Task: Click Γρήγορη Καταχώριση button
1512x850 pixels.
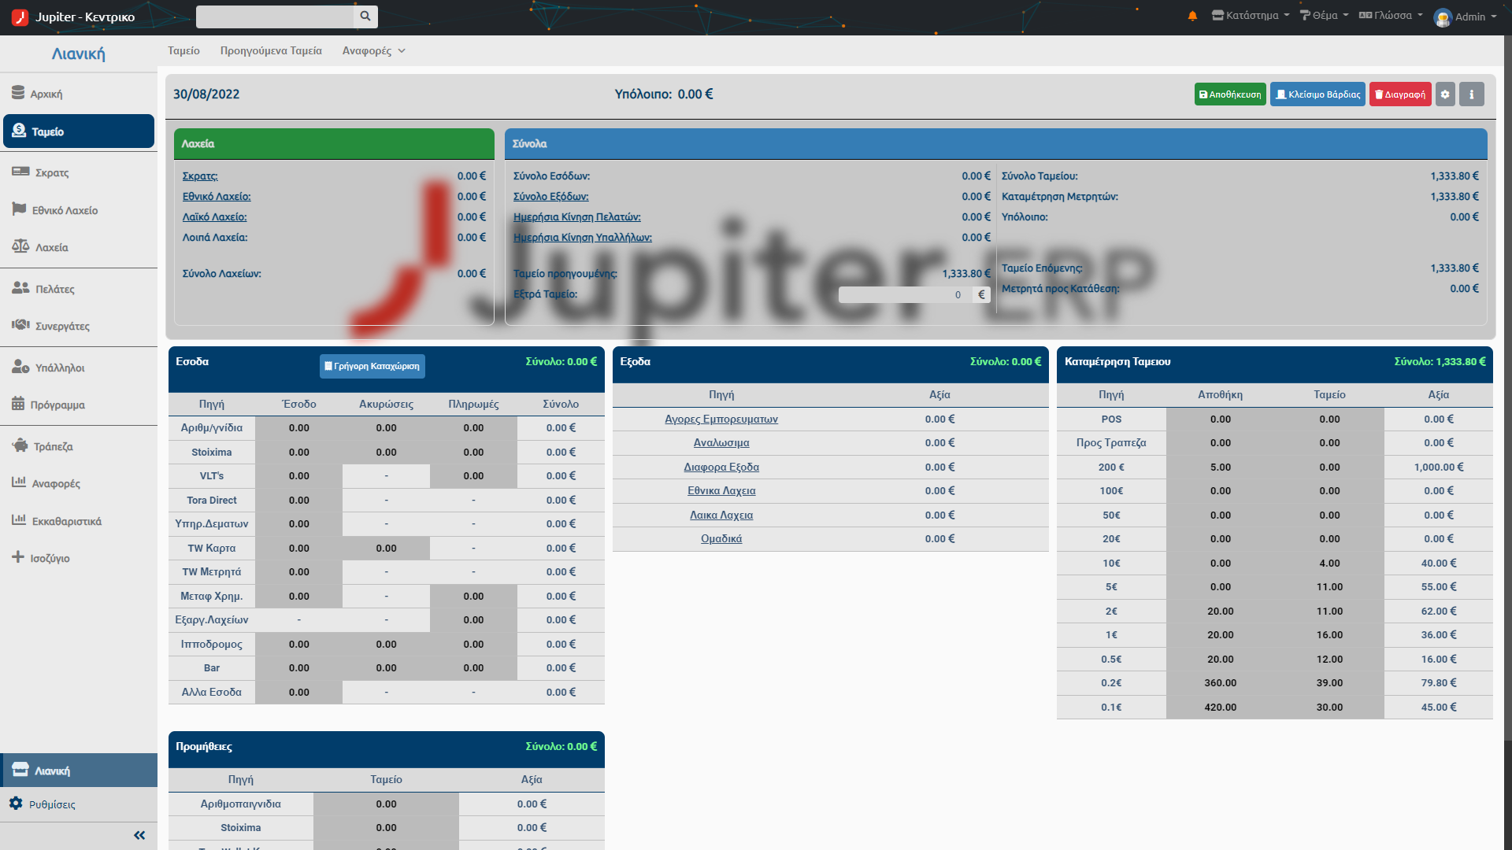Action: point(372,366)
